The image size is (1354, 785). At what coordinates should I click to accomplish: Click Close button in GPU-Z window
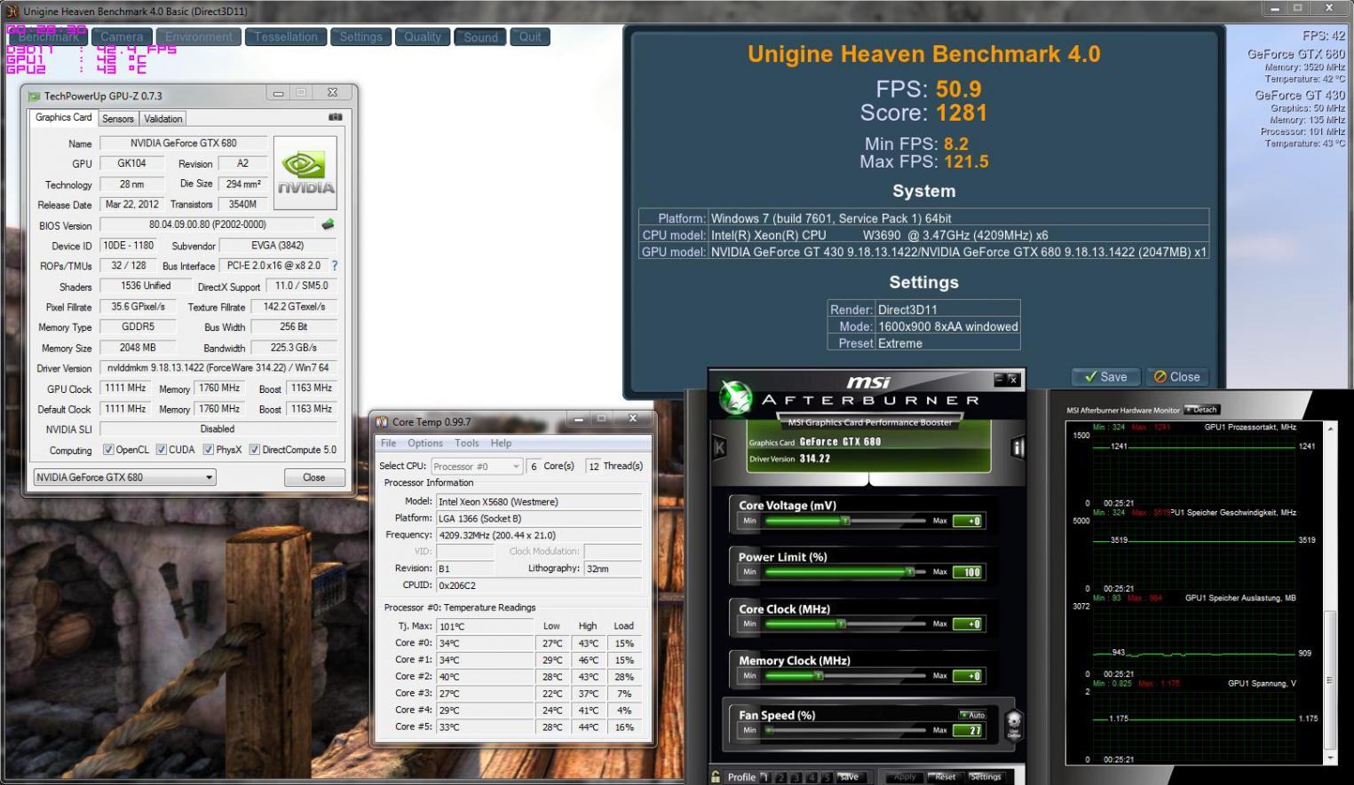coord(314,477)
